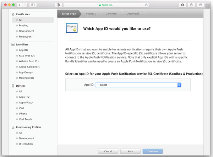Click the Safari forward arrow button
This screenshot has width=213, height=157.
25,5
